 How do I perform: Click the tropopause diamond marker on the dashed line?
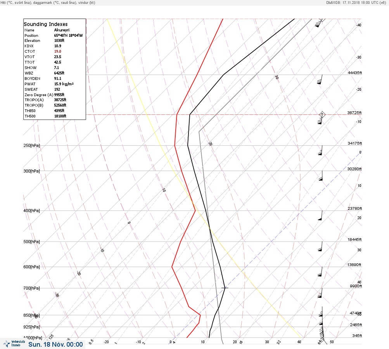tap(322, 115)
